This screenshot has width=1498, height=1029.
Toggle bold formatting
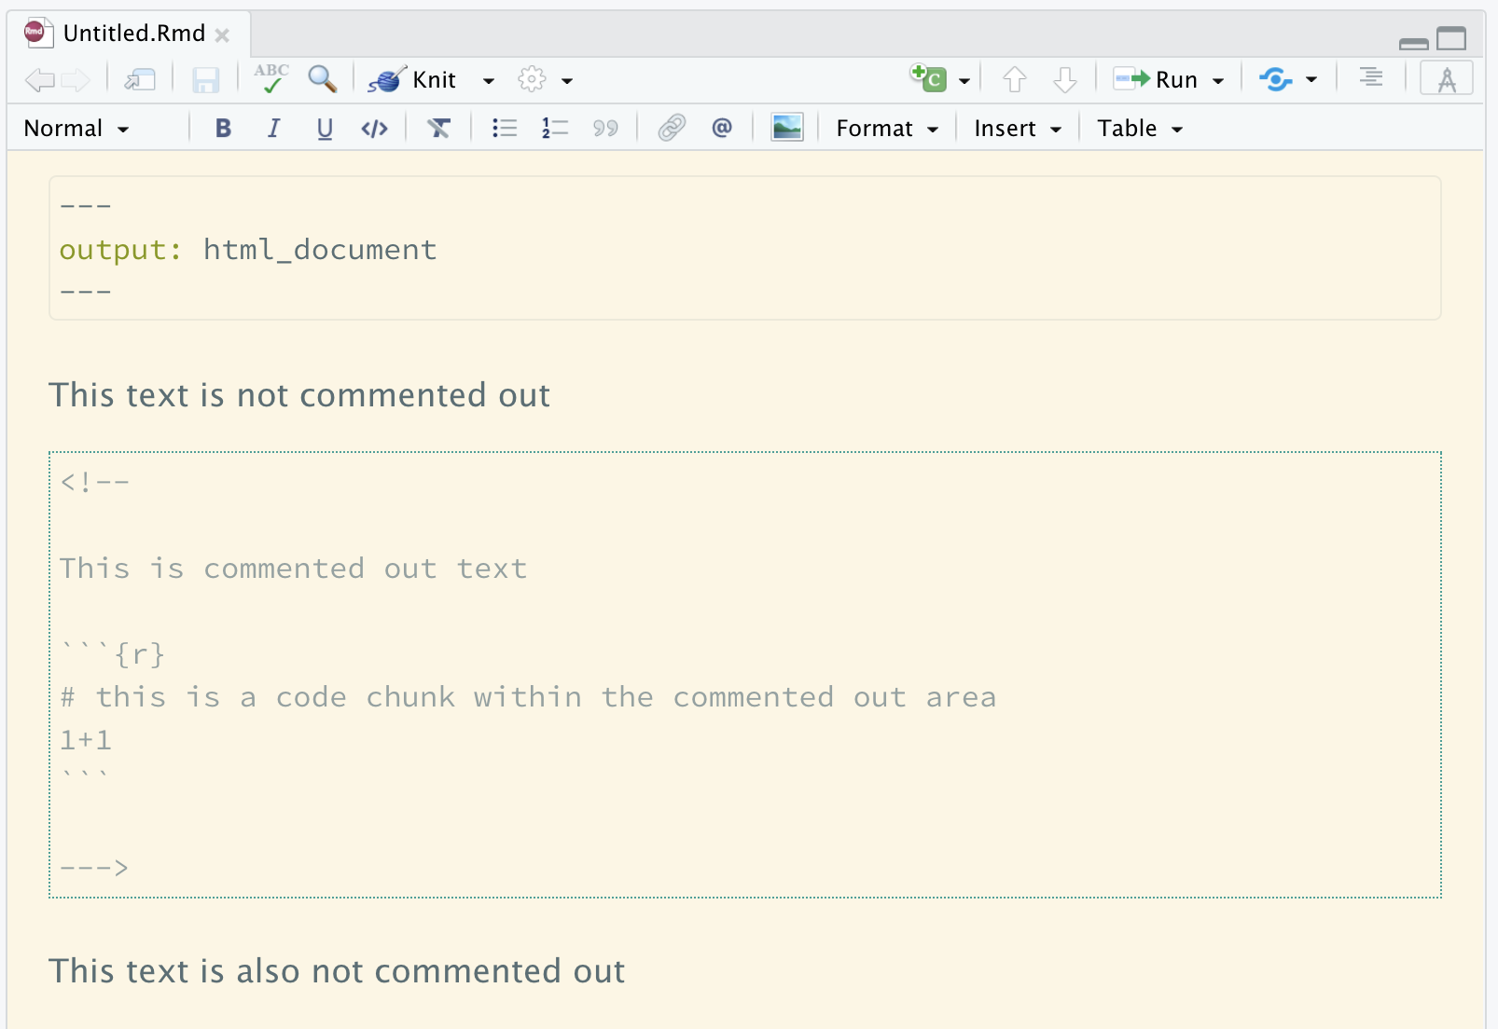(222, 128)
